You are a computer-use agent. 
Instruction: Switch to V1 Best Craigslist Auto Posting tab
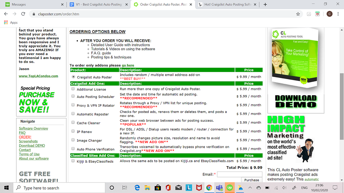coord(98,4)
